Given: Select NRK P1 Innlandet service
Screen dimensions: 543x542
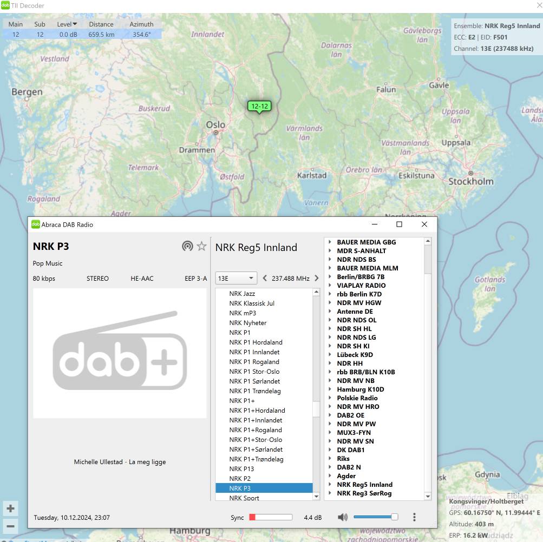Looking at the screenshot, I should [x=254, y=352].
